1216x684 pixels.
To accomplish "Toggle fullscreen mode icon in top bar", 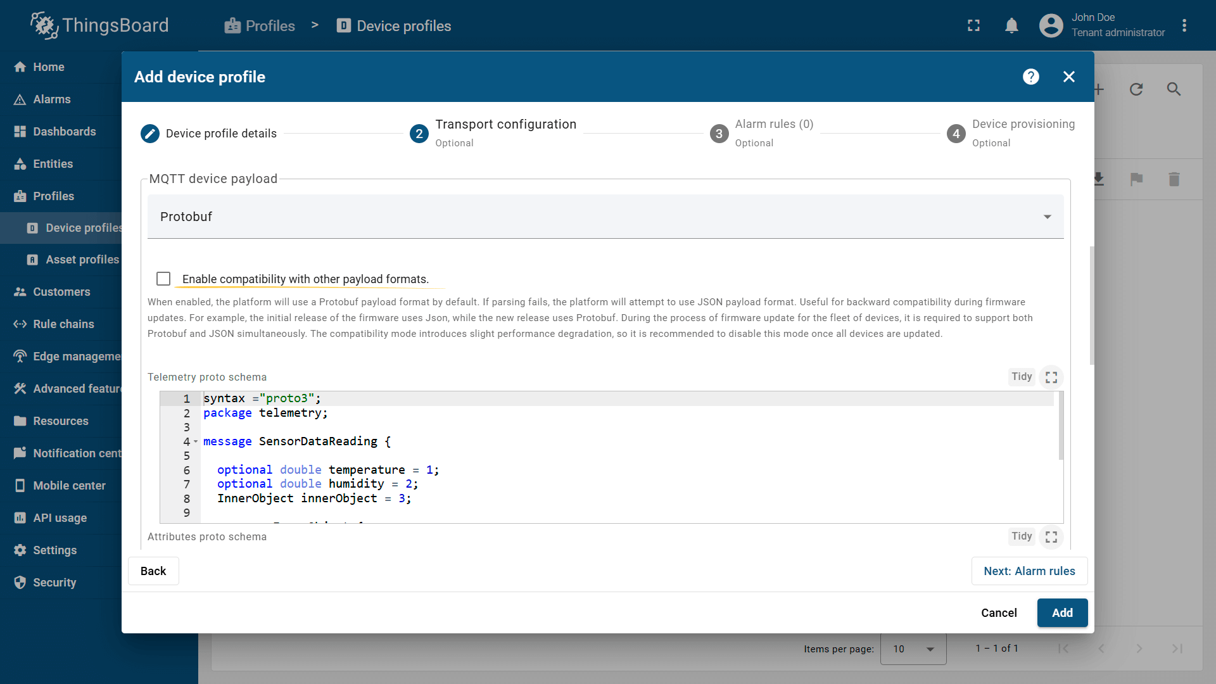I will (x=973, y=26).
